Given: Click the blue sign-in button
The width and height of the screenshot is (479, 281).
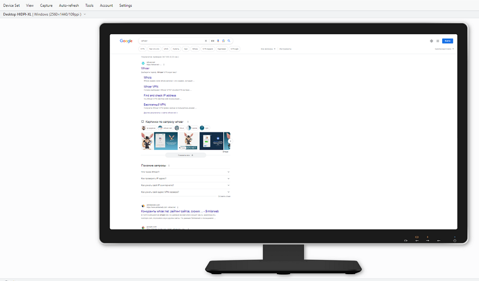Looking at the screenshot, I should tap(447, 41).
